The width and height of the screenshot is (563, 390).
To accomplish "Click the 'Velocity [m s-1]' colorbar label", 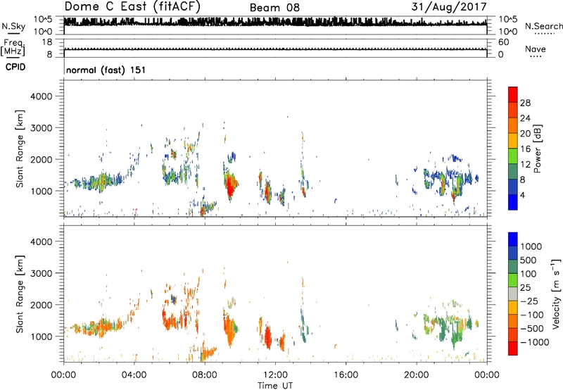I will 556,294.
